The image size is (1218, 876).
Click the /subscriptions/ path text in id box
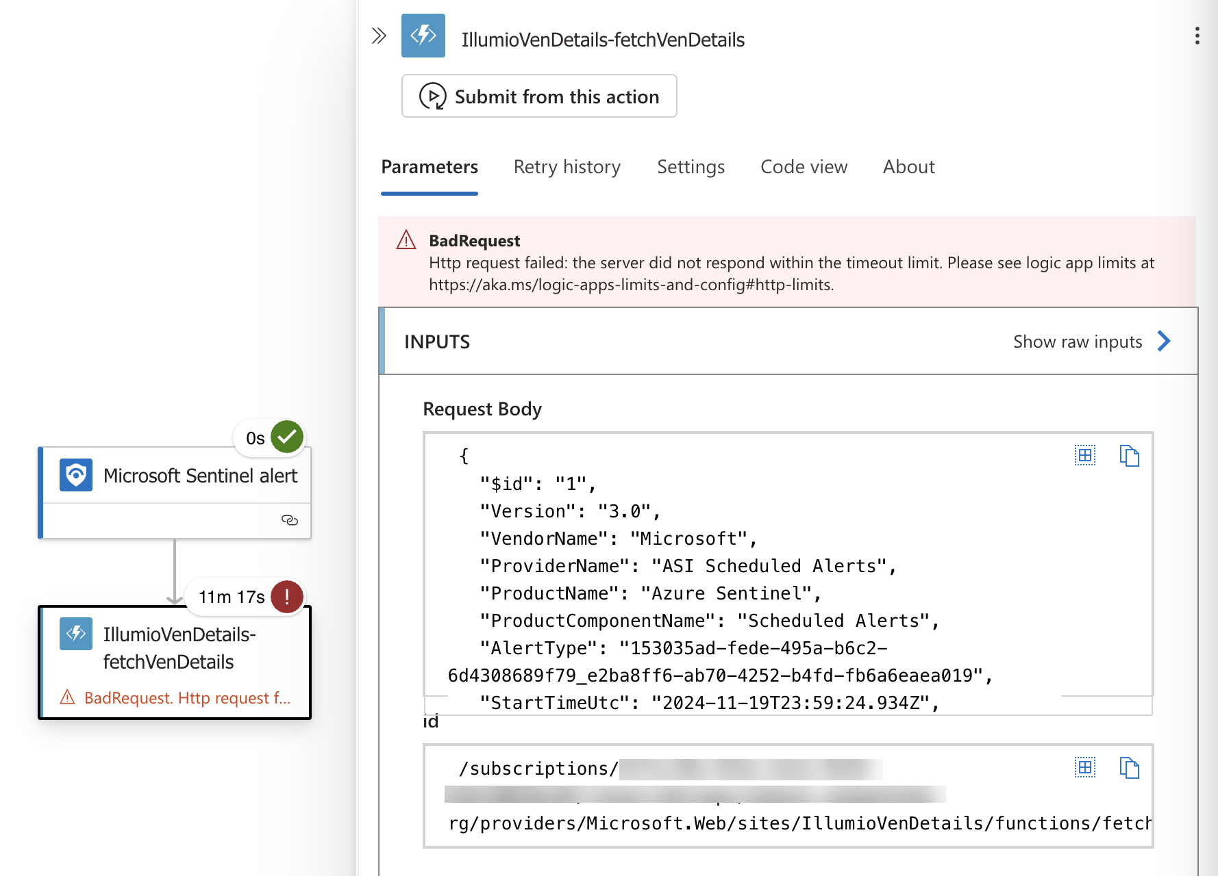[x=538, y=769]
